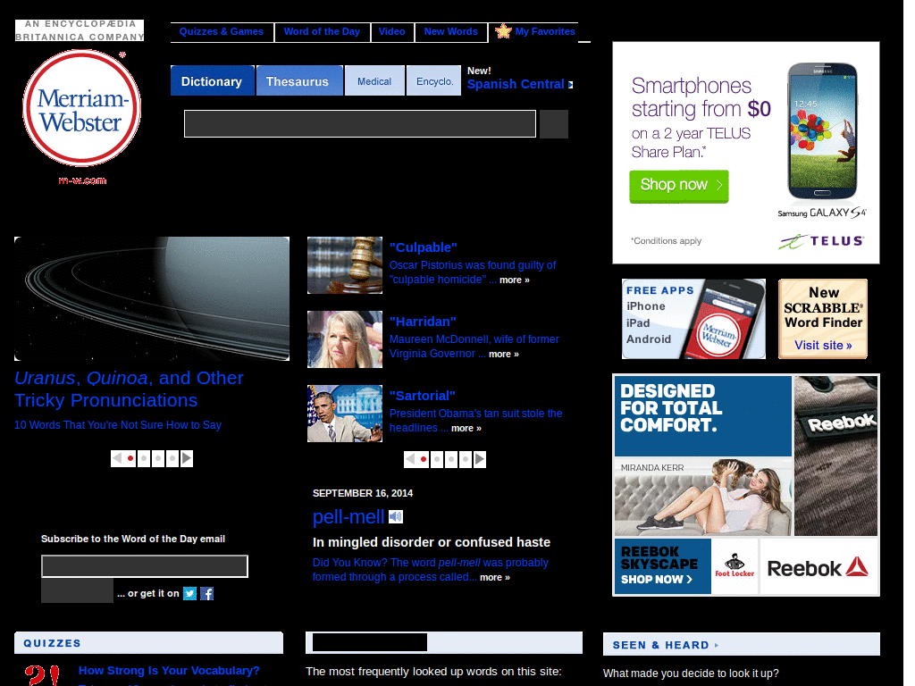Click An Encyclopaedia Britannica Company banner
This screenshot has width=915, height=686.
tap(80, 30)
